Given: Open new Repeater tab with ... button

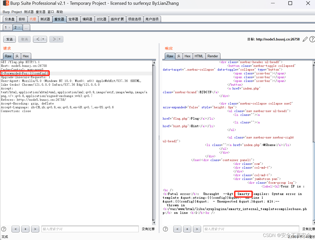Looking at the screenshot, I should click(x=26, y=28).
